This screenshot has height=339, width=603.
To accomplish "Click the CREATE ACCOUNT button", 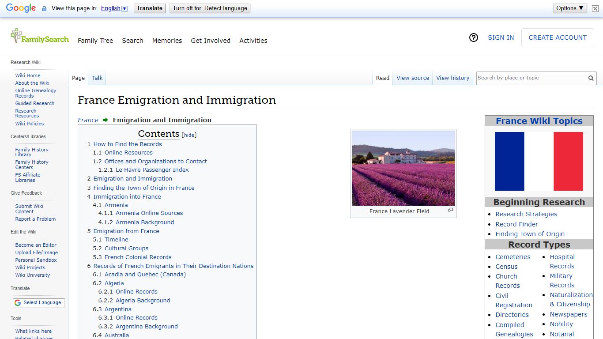I will 558,38.
